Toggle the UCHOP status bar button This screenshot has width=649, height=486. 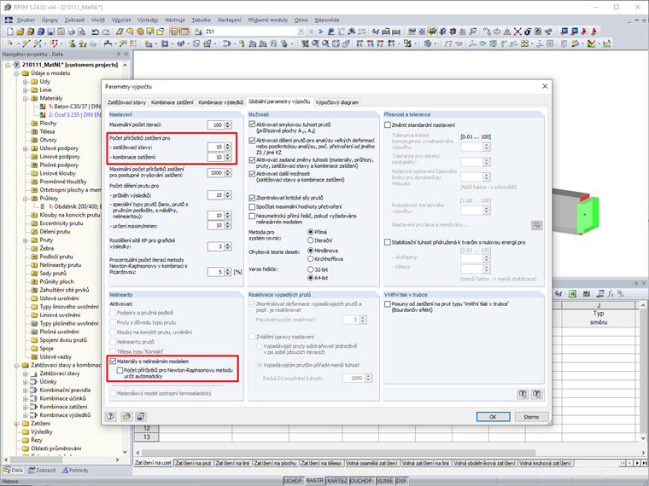[x=294, y=481]
